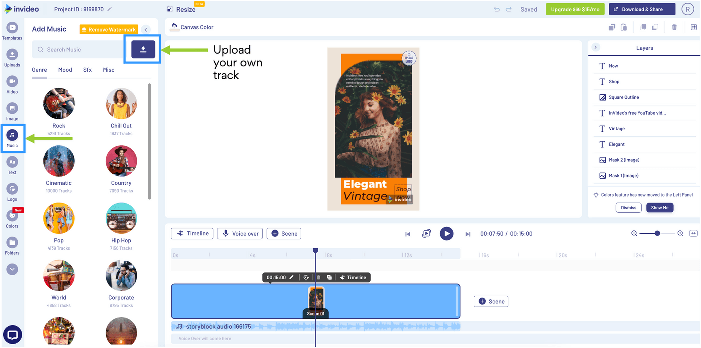The width and height of the screenshot is (701, 348).
Task: Open the Resize option
Action: (181, 9)
